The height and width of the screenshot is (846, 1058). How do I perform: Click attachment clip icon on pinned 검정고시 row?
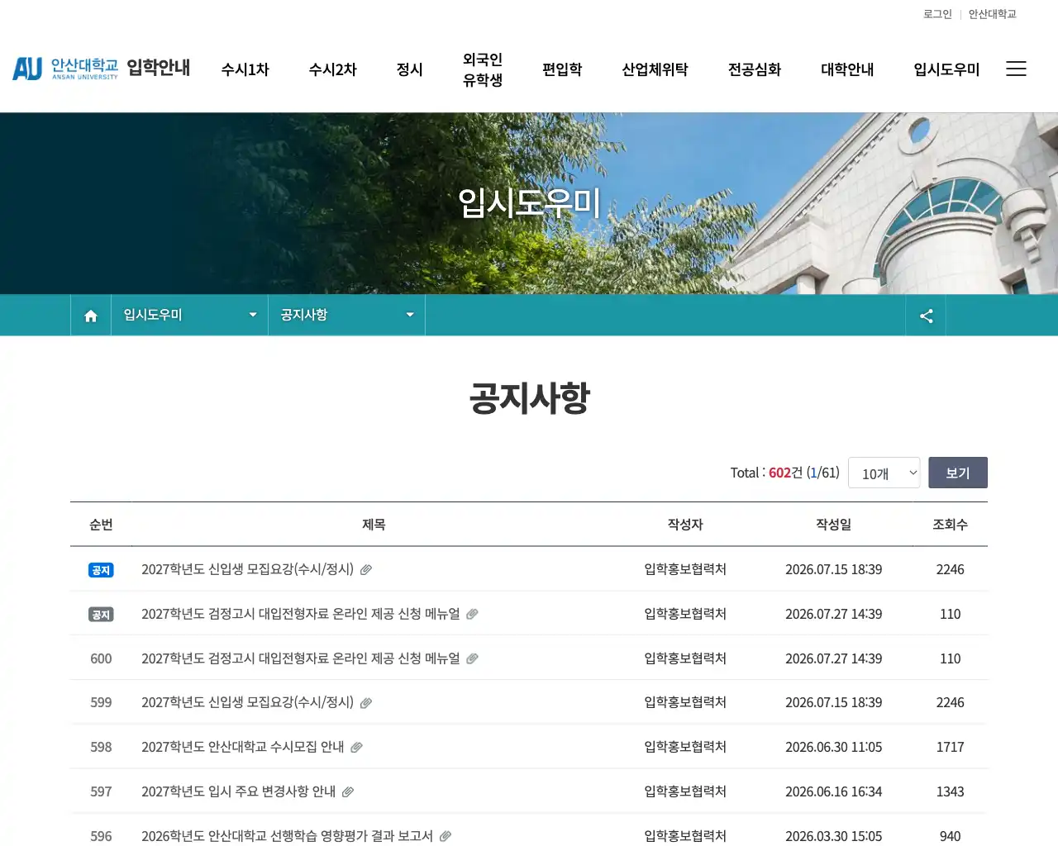pos(472,614)
